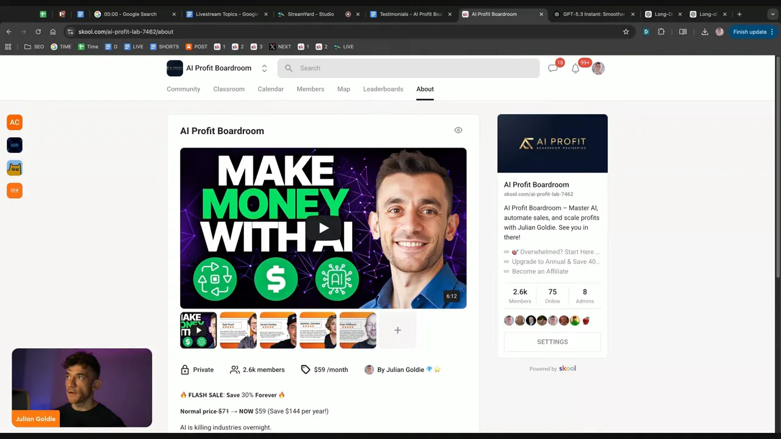781x439 pixels.
Task: Reload the page
Action: (38, 32)
